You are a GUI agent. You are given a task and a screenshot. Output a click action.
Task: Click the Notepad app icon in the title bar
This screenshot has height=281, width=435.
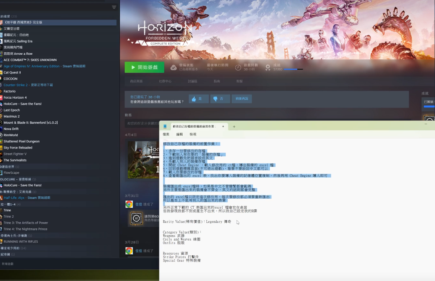(x=165, y=127)
